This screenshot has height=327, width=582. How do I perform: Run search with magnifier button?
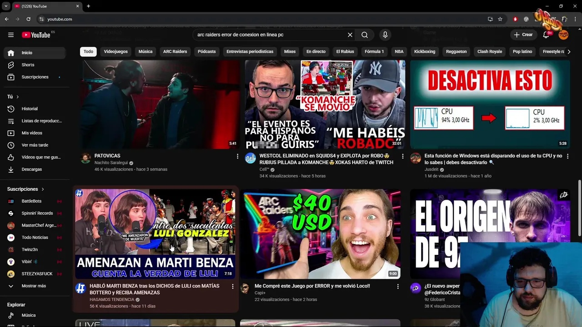click(x=365, y=35)
